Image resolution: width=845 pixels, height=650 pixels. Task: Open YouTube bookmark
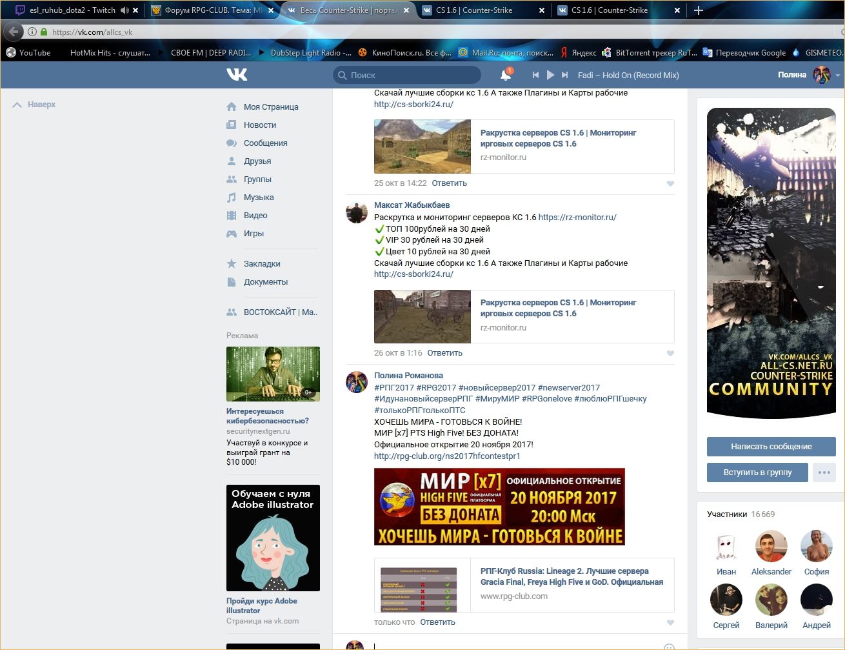point(28,53)
